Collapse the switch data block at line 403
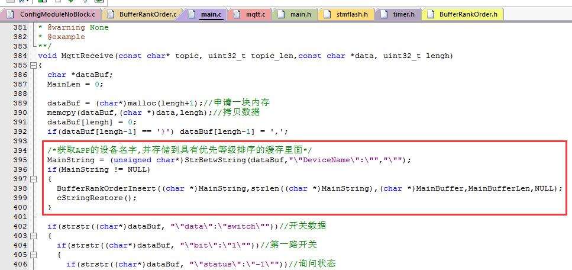572x270 pixels. (x=34, y=236)
